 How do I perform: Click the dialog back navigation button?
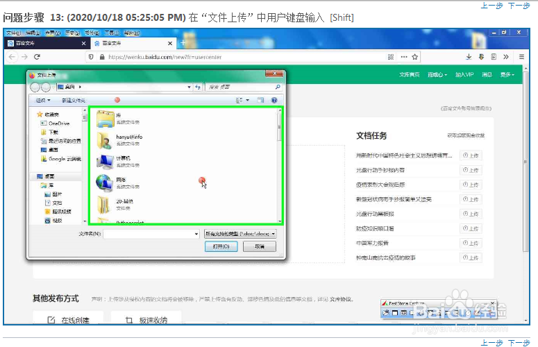35,87
